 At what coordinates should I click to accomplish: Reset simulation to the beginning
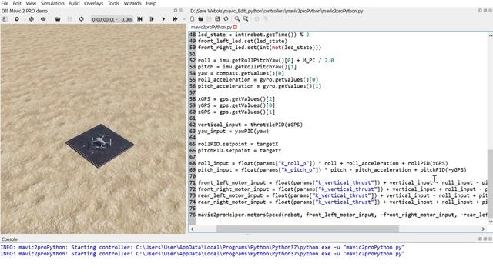pyautogui.click(x=139, y=19)
